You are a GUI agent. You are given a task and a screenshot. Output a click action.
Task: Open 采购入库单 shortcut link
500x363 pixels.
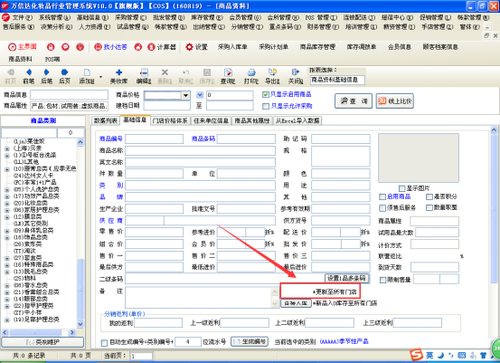click(x=232, y=47)
